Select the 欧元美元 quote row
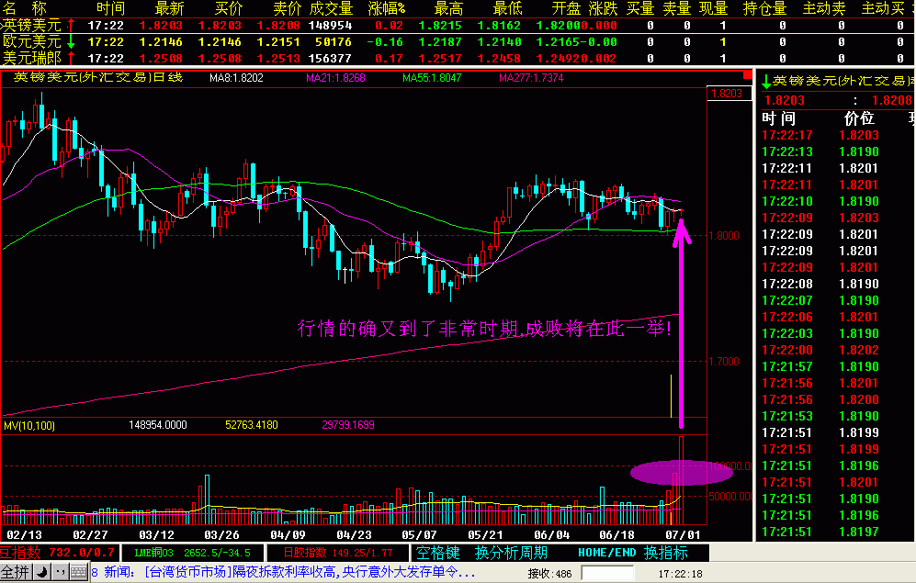The height and width of the screenshot is (583, 916). (456, 42)
